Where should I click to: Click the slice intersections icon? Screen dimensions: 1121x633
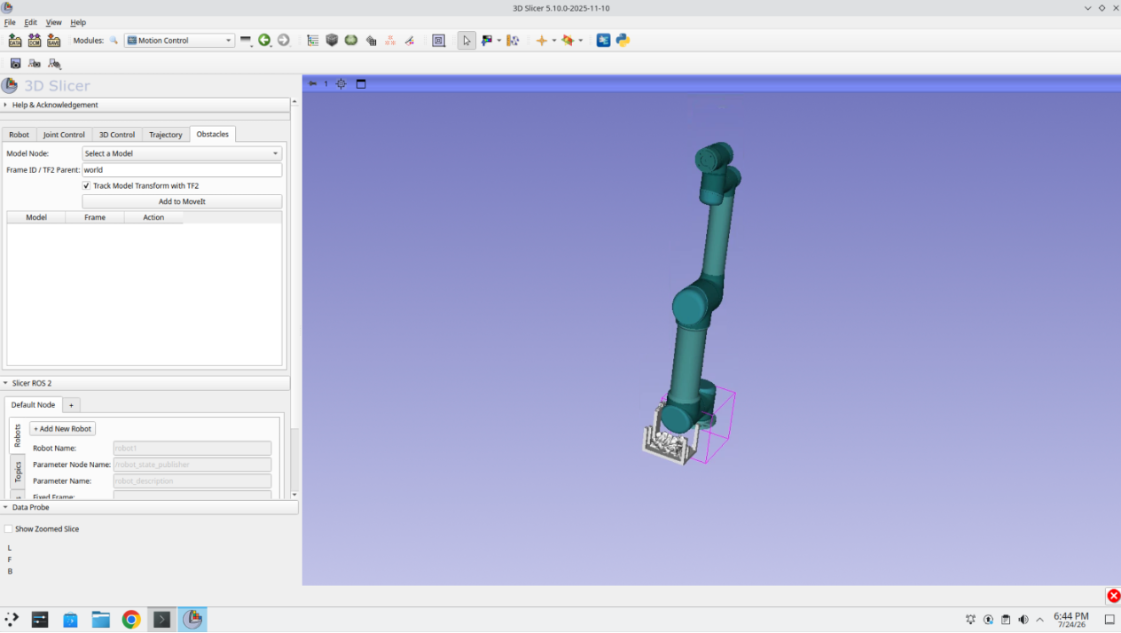568,41
